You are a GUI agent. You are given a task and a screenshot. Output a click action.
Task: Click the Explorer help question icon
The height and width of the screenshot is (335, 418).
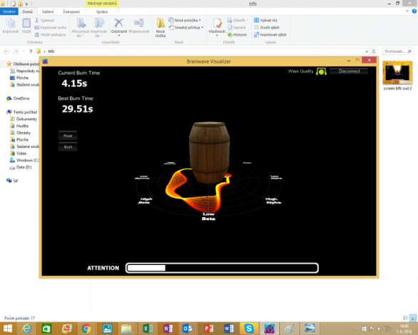coord(414,11)
